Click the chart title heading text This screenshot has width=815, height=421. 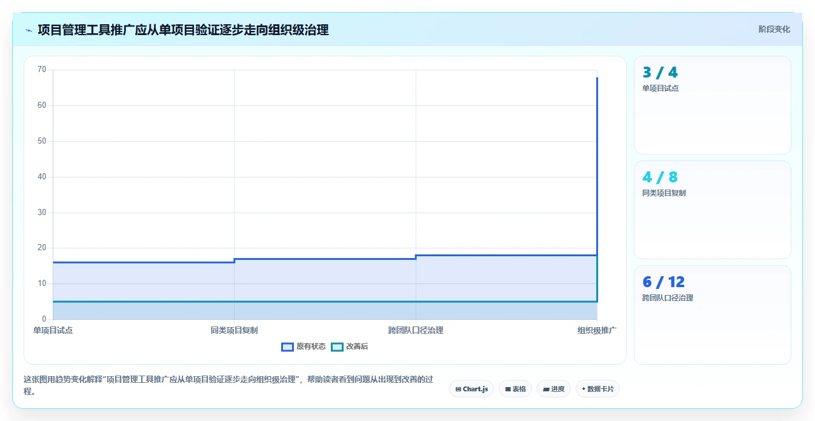click(183, 30)
